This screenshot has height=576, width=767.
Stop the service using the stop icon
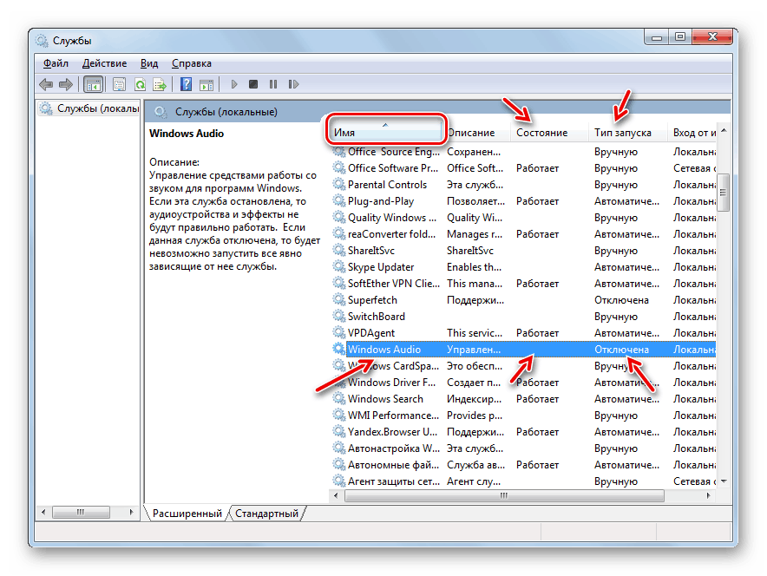point(252,83)
